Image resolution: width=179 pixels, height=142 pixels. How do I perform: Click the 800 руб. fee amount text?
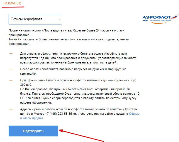click(x=26, y=85)
